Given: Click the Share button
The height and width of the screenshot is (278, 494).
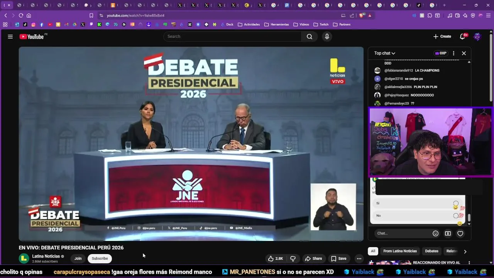Looking at the screenshot, I should coord(313,259).
